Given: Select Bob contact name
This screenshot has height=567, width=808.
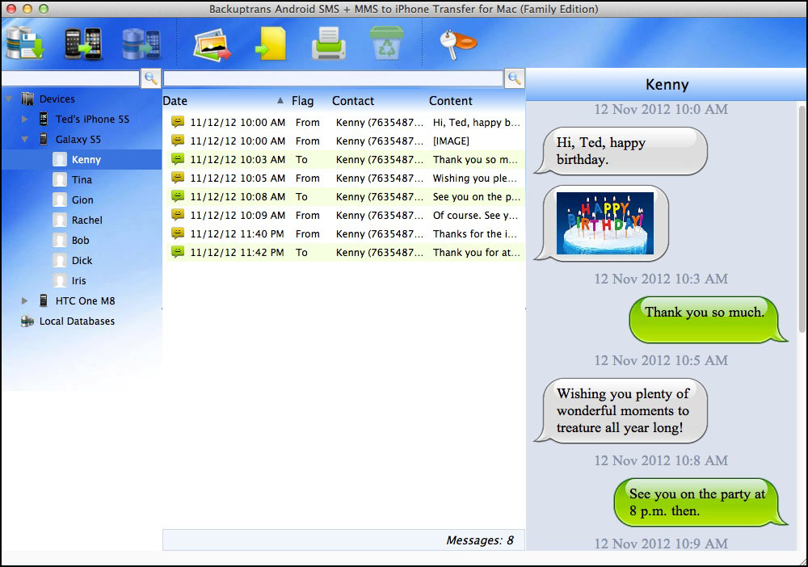Looking at the screenshot, I should tap(80, 240).
